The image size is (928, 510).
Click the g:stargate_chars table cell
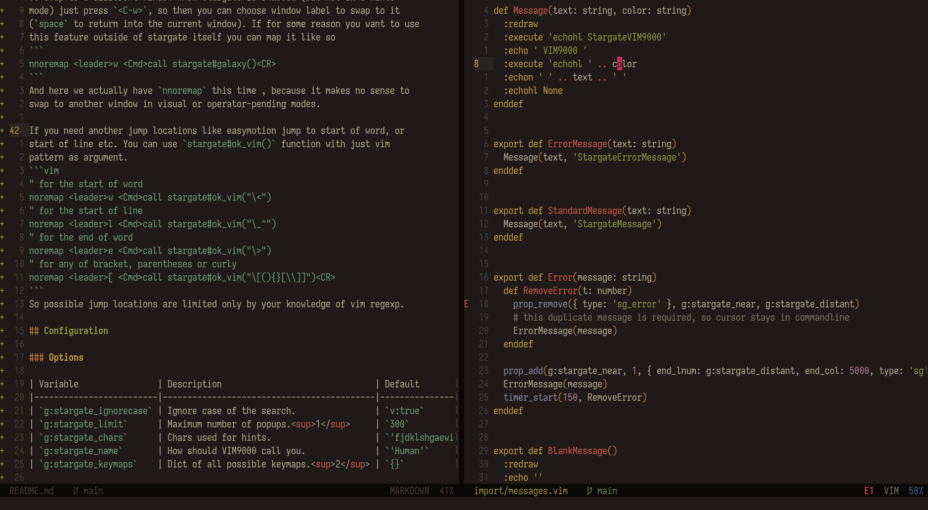[84, 437]
